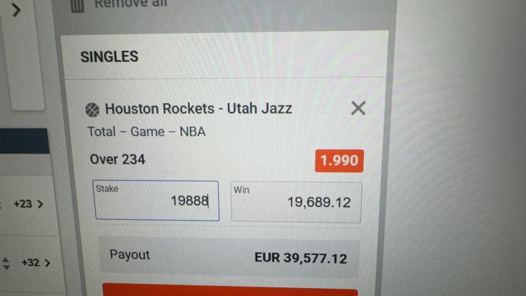Click the up/down sort arrows beside +32
Viewport: 526px width, 296px height.
(x=6, y=263)
